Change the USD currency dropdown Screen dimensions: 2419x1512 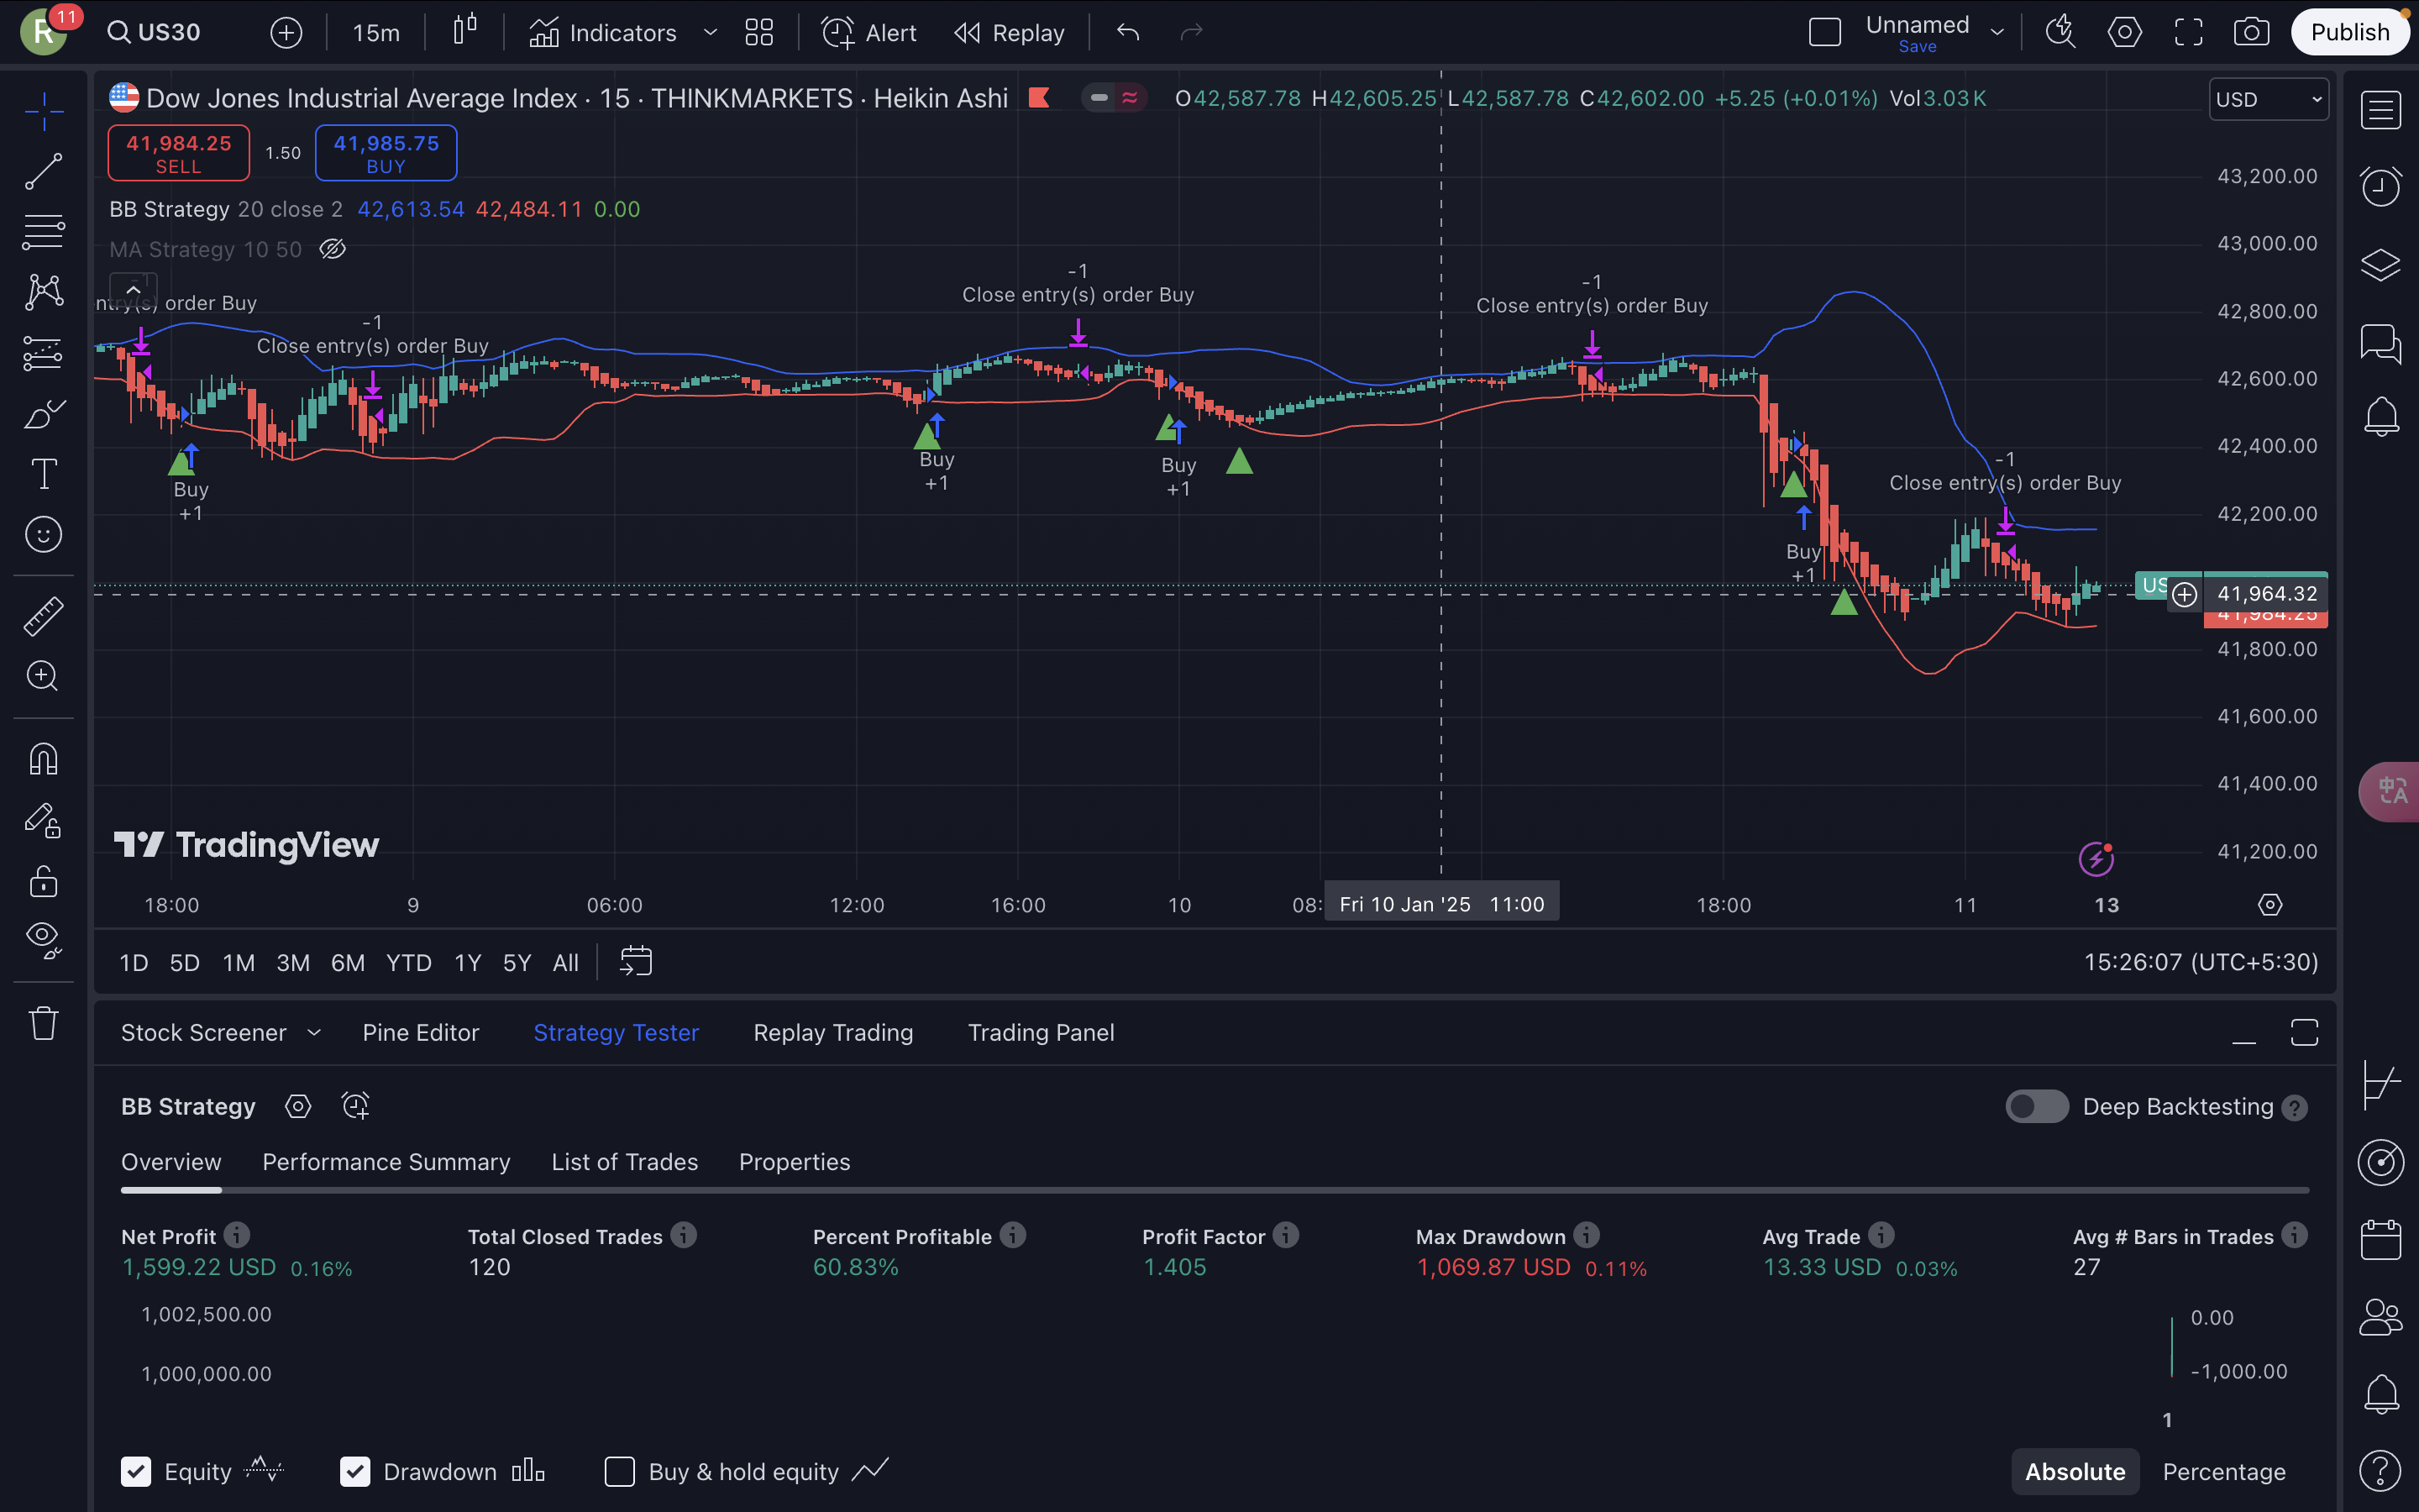(x=2268, y=99)
